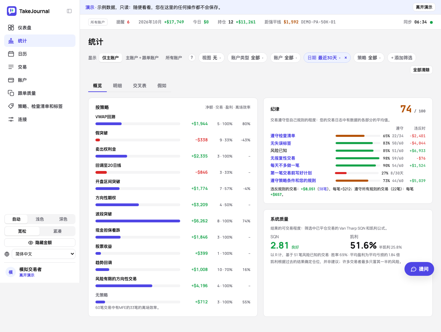This screenshot has height=332, width=441.
Task: Click the 跟单质量 copy icon
Action: pos(11,93)
